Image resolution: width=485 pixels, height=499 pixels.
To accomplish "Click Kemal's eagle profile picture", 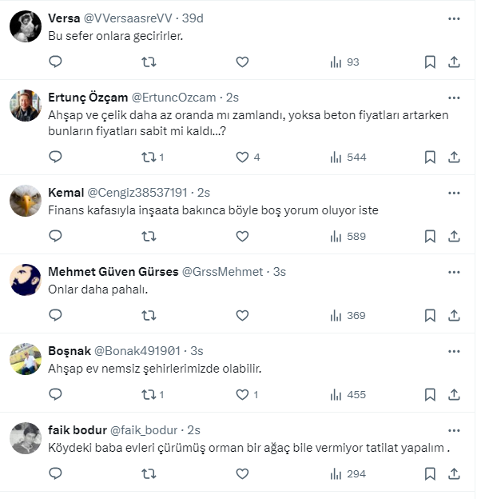I will pyautogui.click(x=26, y=201).
